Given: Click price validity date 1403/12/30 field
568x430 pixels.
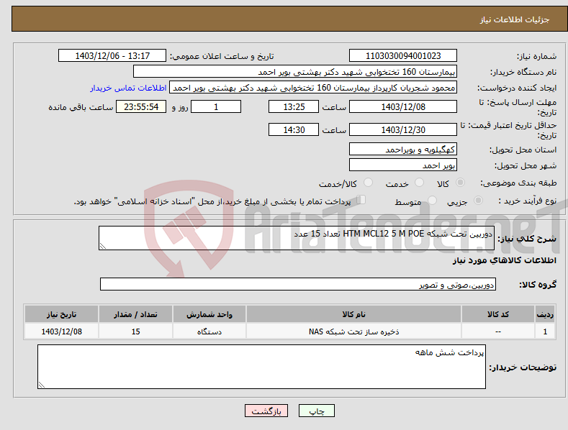Looking at the screenshot, I should [403, 129].
